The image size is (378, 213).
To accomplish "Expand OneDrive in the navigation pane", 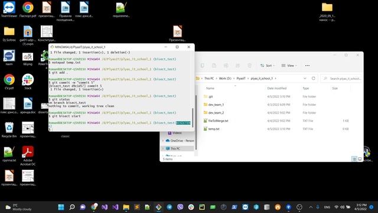I will [163, 141].
